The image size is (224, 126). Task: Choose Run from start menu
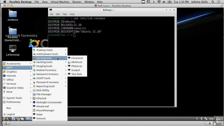[17, 108]
